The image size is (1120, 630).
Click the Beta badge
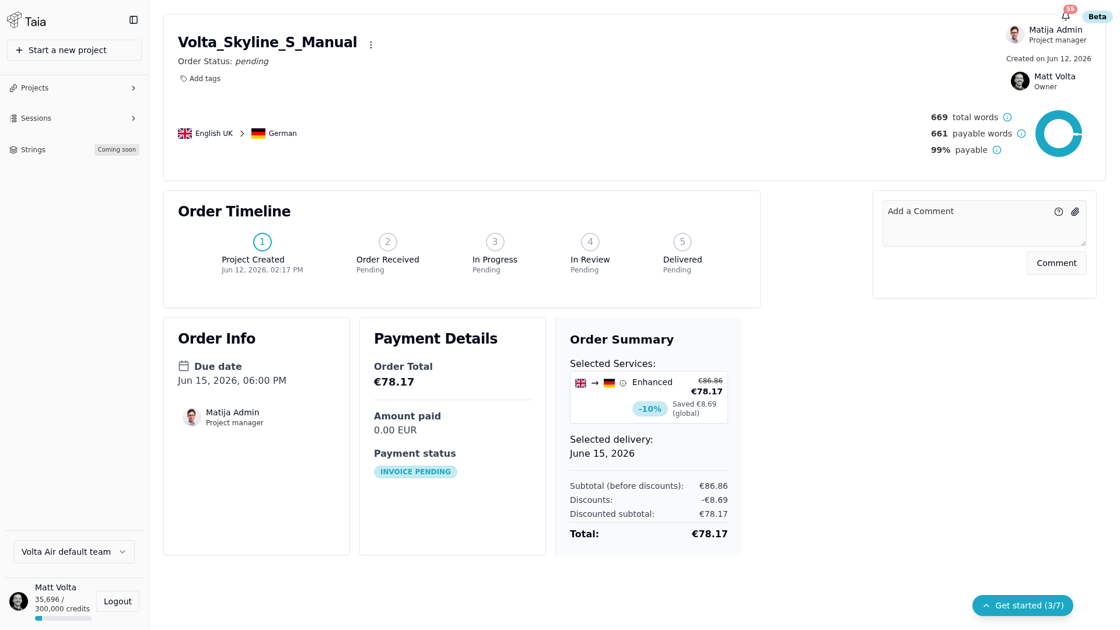pyautogui.click(x=1097, y=17)
